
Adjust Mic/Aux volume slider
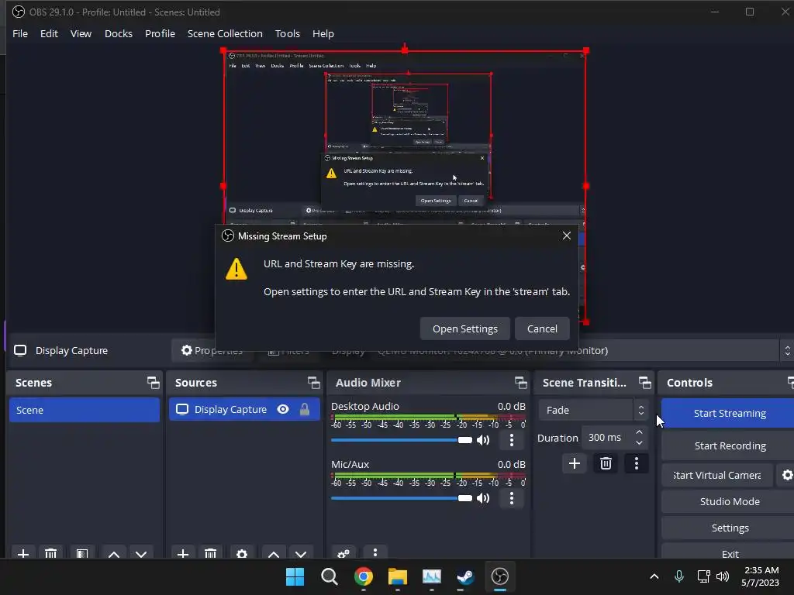pos(402,498)
